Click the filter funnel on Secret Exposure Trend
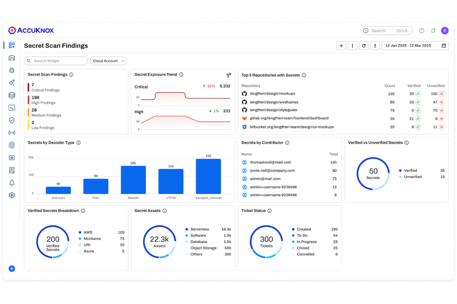The width and height of the screenshot is (457, 304). pos(228,75)
